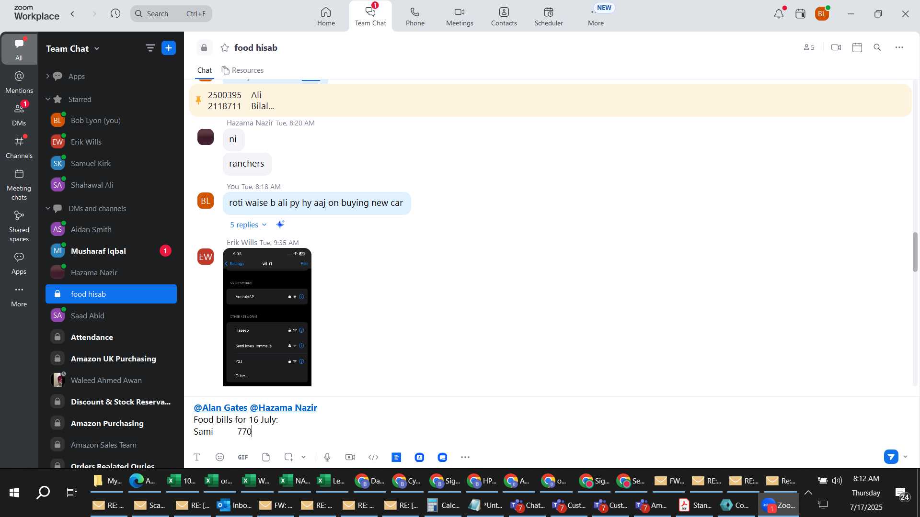
Task: Schedule a meeting from channel header
Action: pyautogui.click(x=857, y=47)
